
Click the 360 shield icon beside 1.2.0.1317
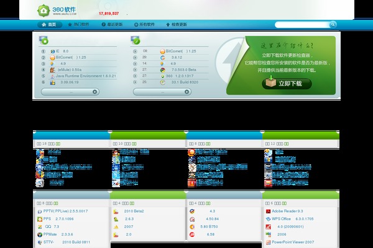[162, 76]
